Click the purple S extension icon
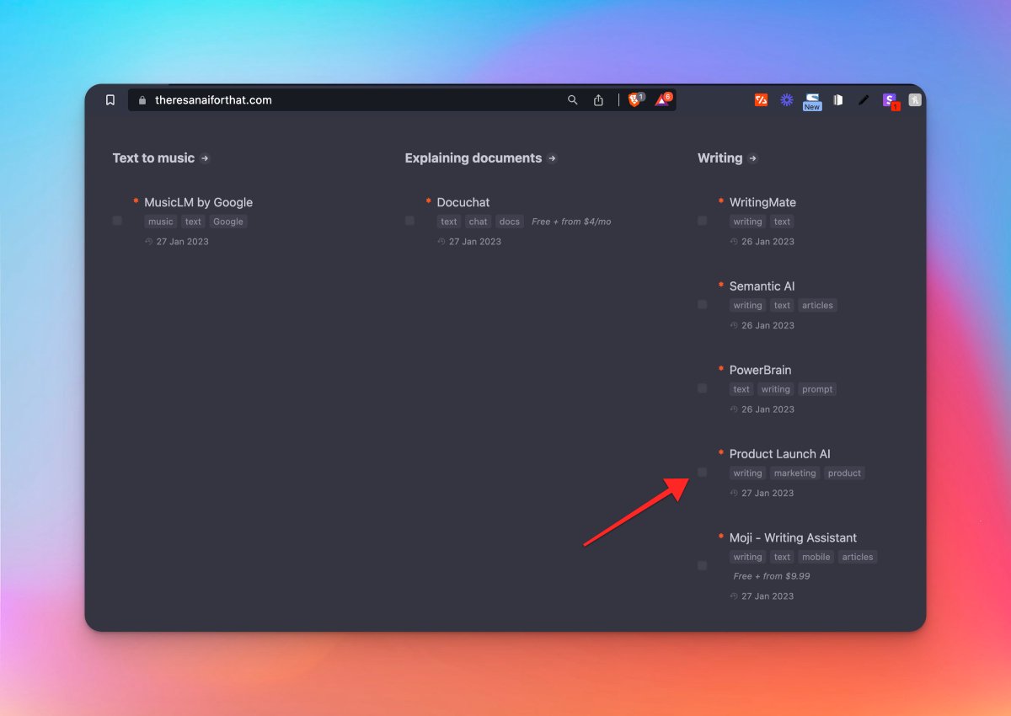This screenshot has width=1011, height=716. coord(890,101)
